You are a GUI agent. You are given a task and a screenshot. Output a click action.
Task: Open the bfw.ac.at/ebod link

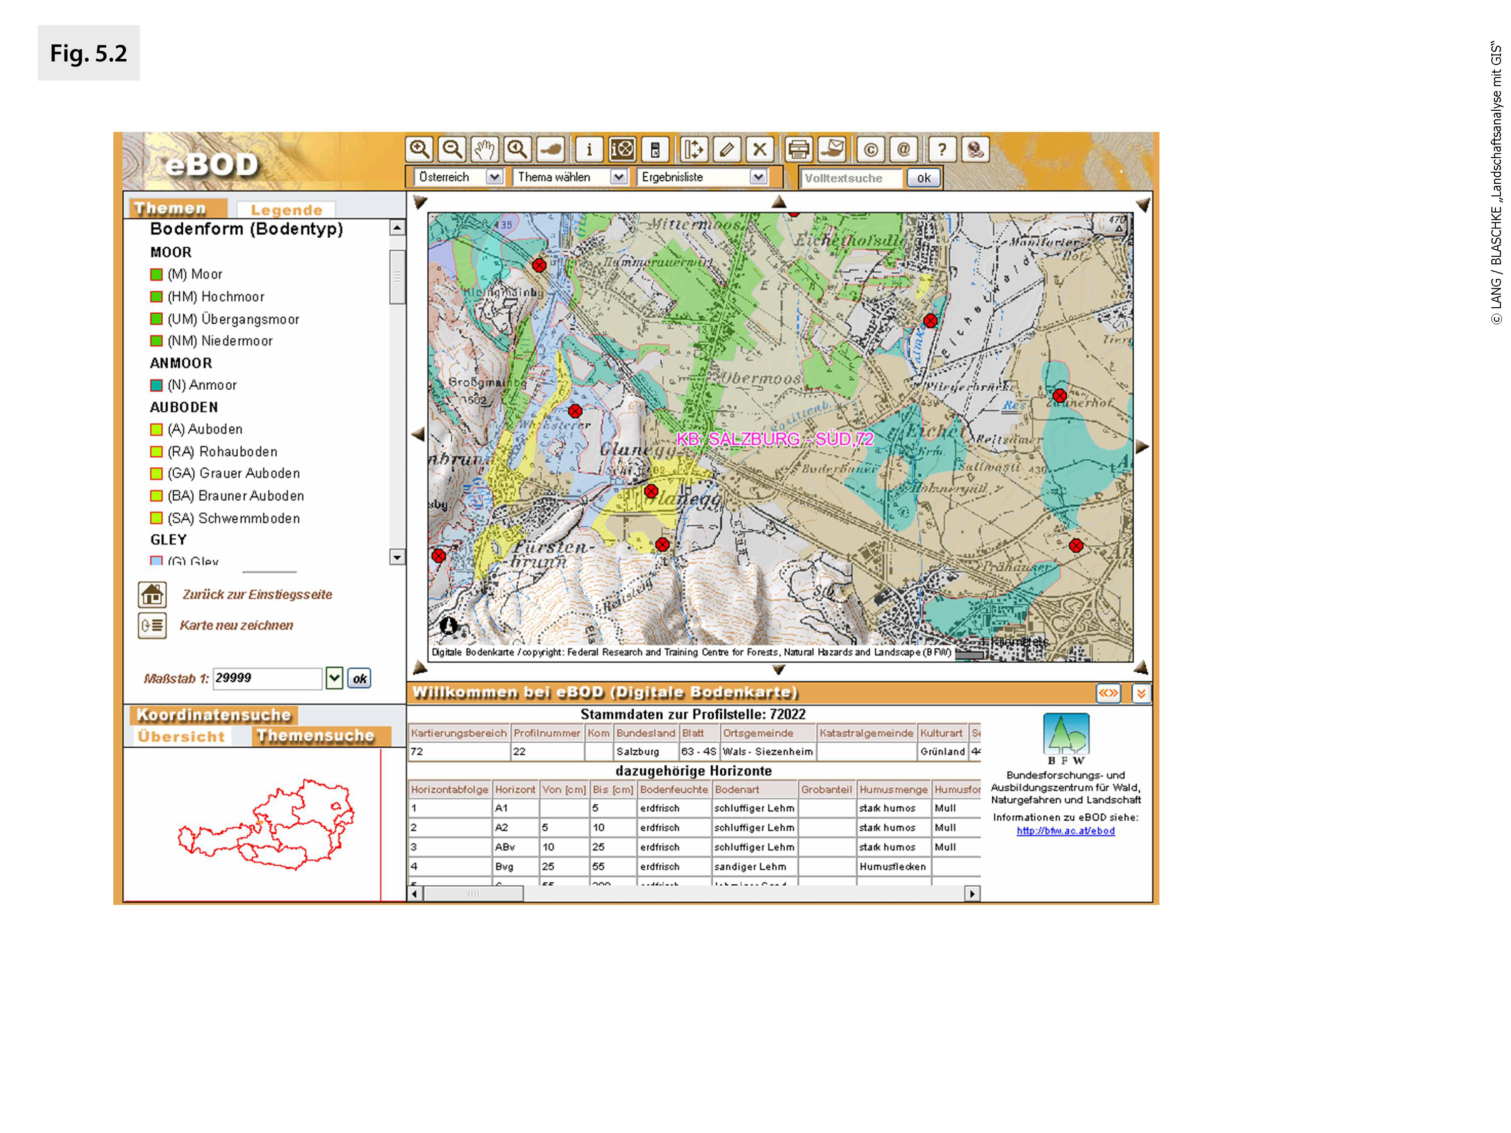(x=1066, y=830)
